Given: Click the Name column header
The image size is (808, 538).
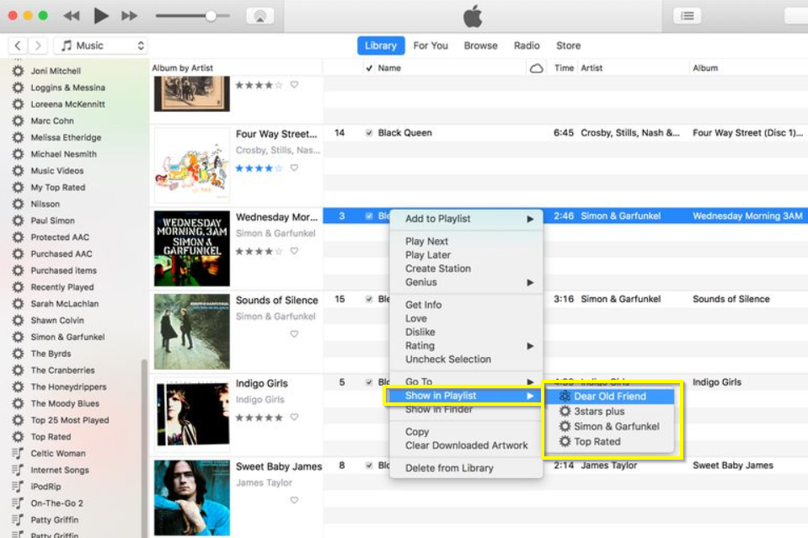Looking at the screenshot, I should 389,68.
